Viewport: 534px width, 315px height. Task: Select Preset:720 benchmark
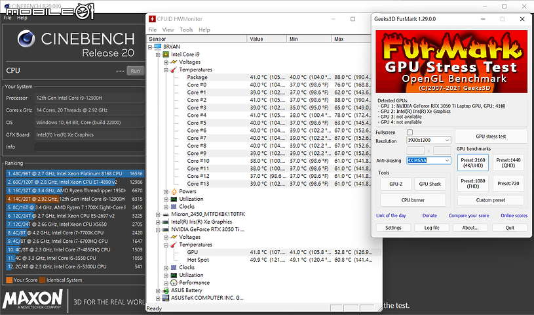(x=508, y=183)
